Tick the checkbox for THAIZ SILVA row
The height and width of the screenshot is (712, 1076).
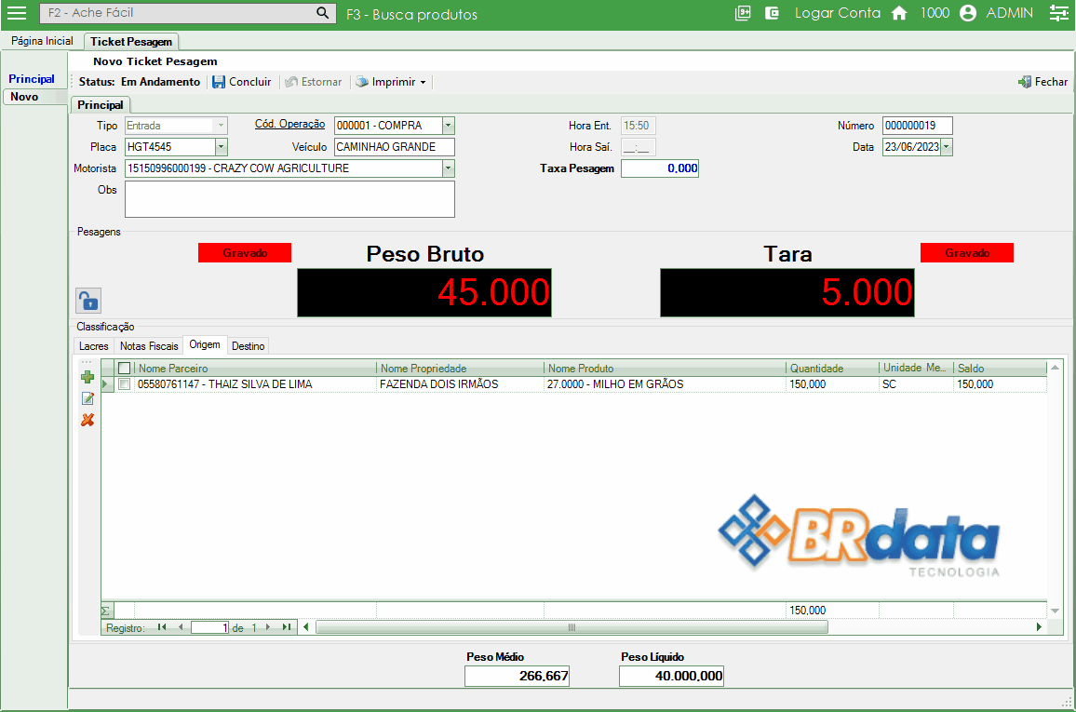[x=125, y=384]
